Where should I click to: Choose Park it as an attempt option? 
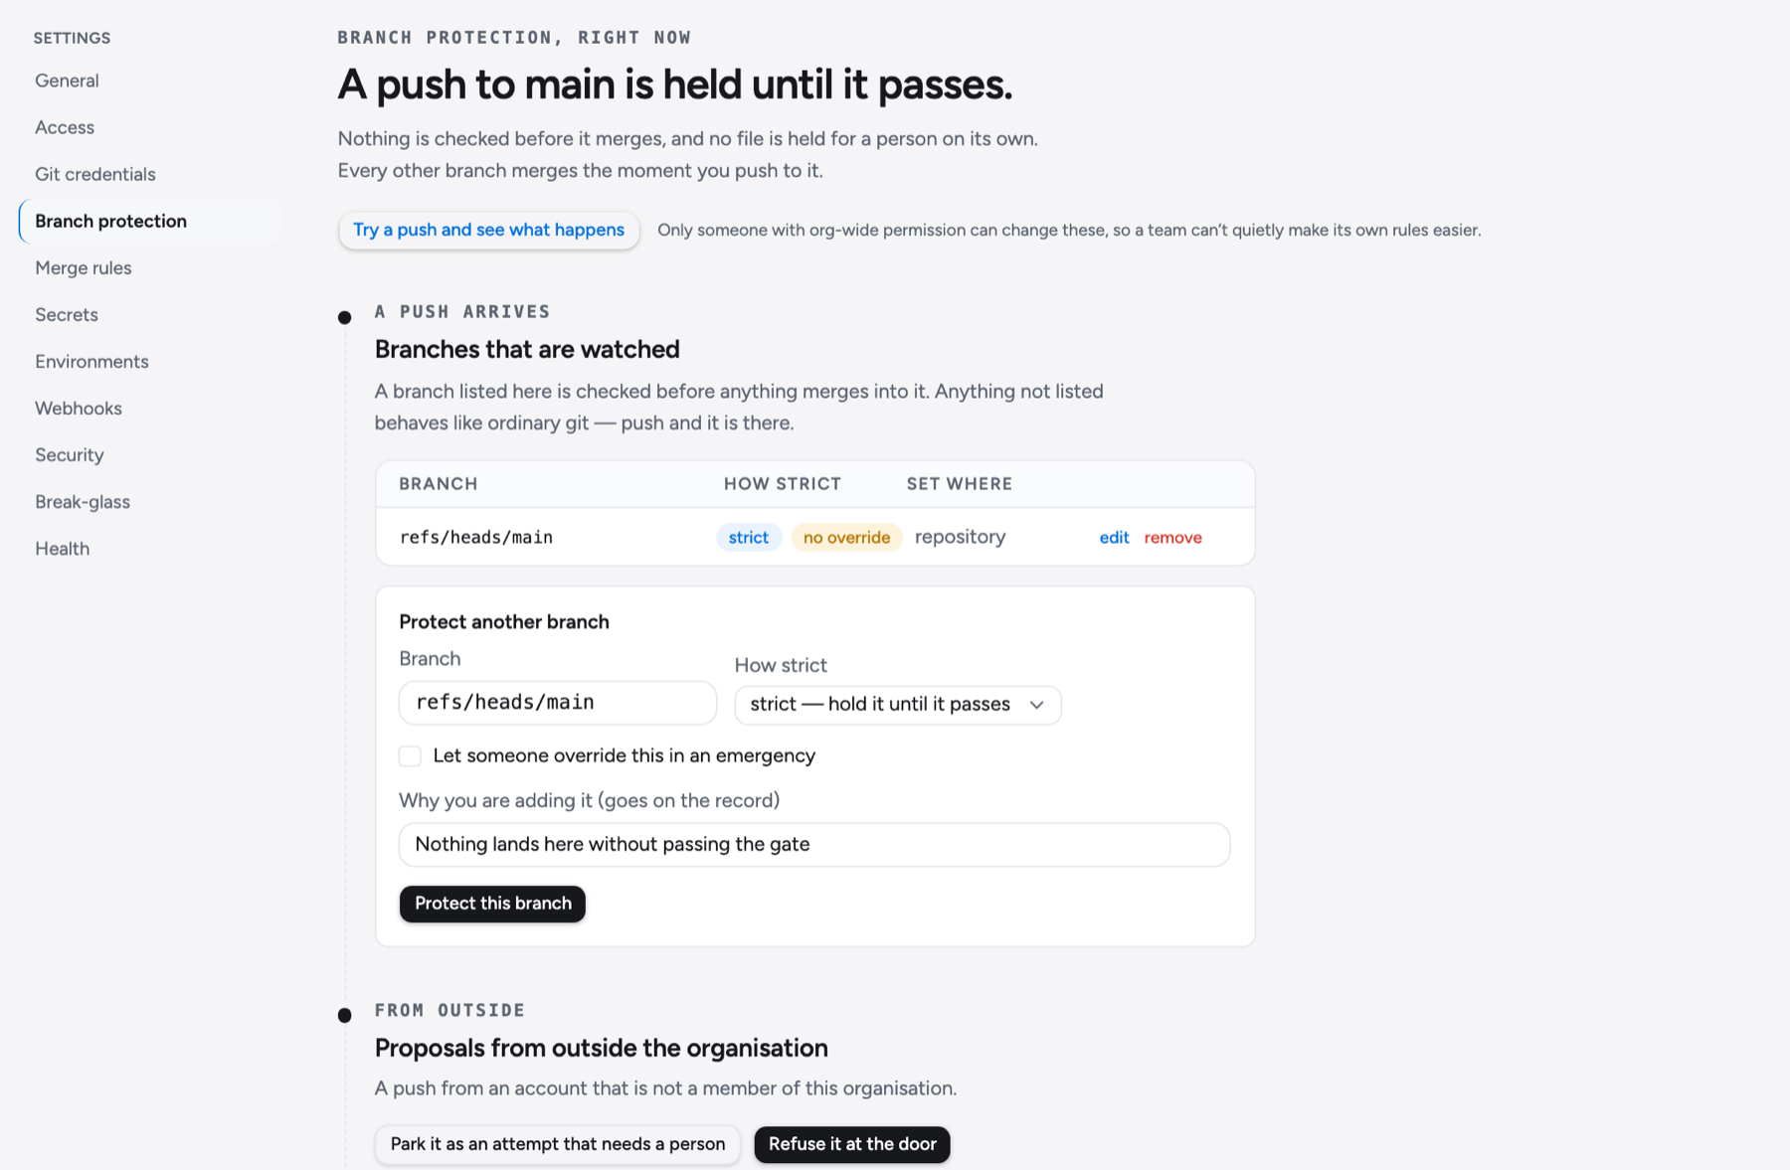pyautogui.click(x=558, y=1144)
